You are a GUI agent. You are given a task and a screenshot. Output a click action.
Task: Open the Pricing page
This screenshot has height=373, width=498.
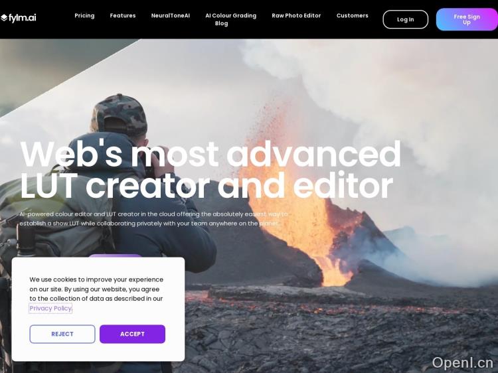point(84,15)
